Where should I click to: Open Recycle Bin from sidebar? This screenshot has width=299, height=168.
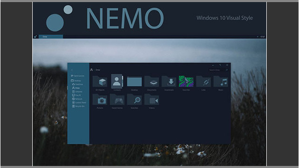78,106
